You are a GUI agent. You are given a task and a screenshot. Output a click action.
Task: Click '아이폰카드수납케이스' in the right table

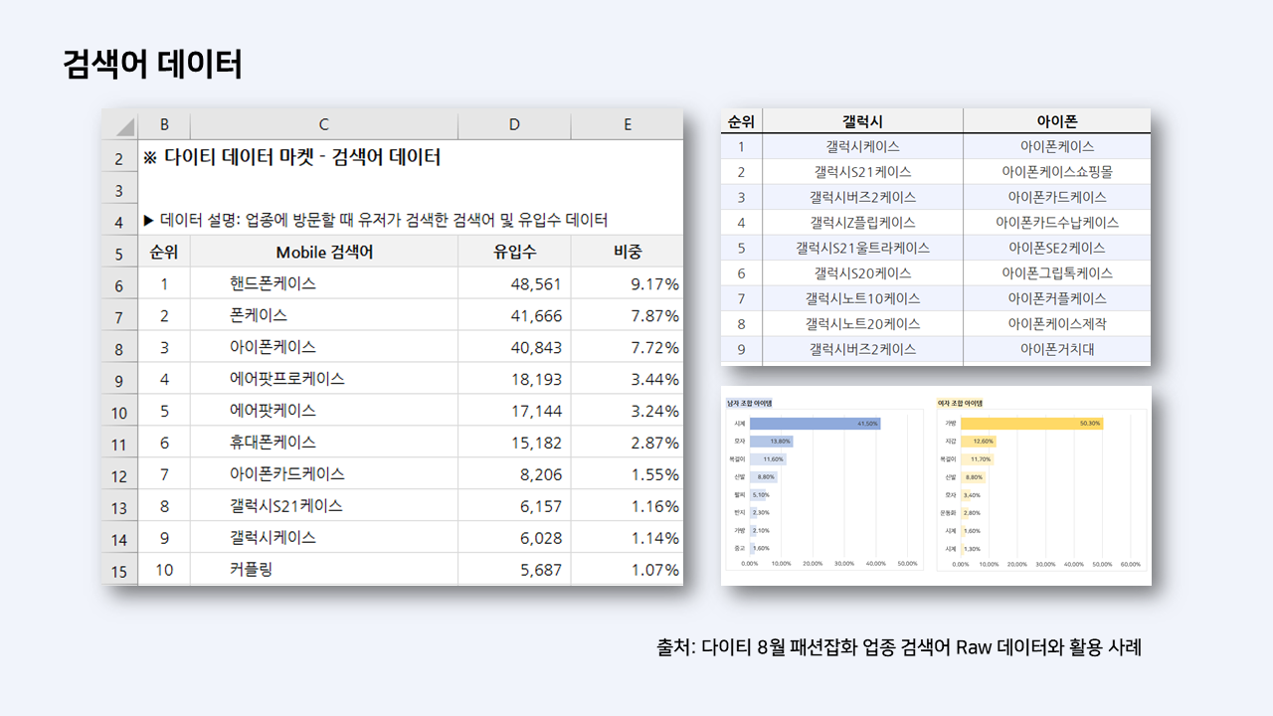tap(1057, 222)
